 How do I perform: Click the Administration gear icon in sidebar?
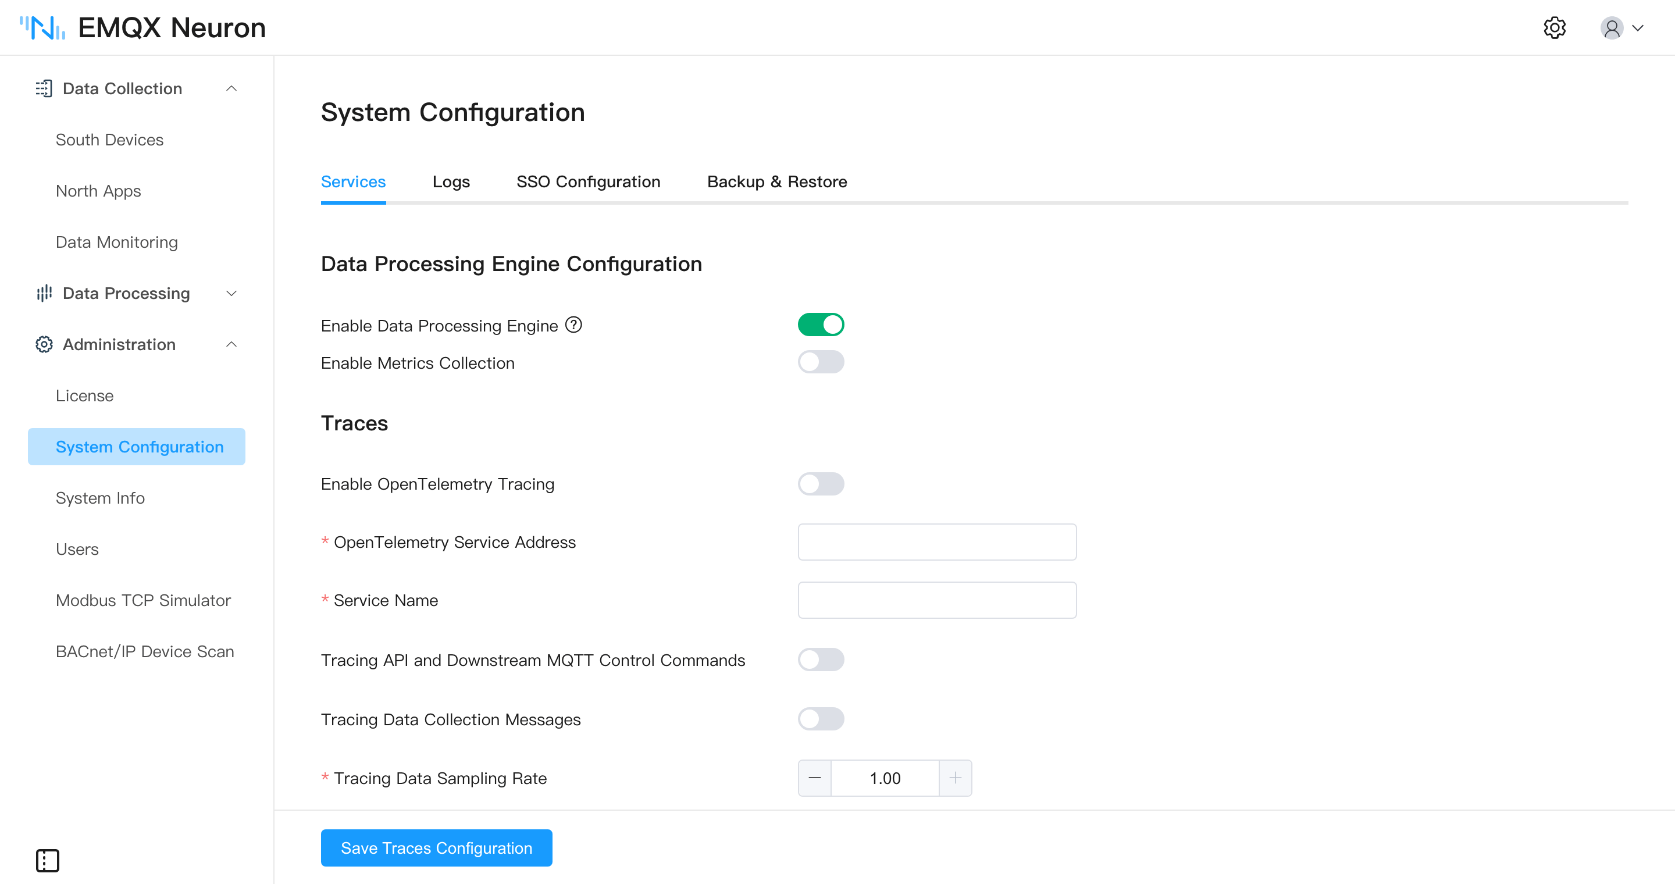pyautogui.click(x=44, y=344)
